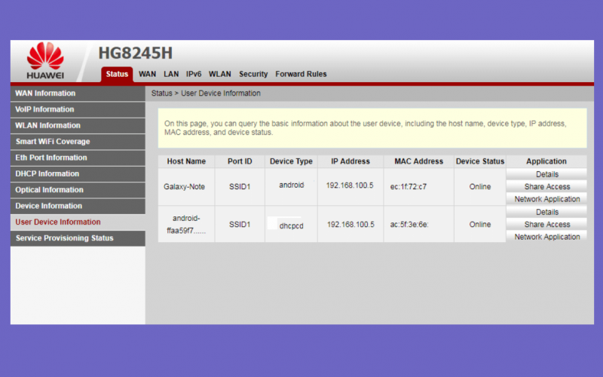Click Share Access for Galaxy-Note

(x=547, y=186)
